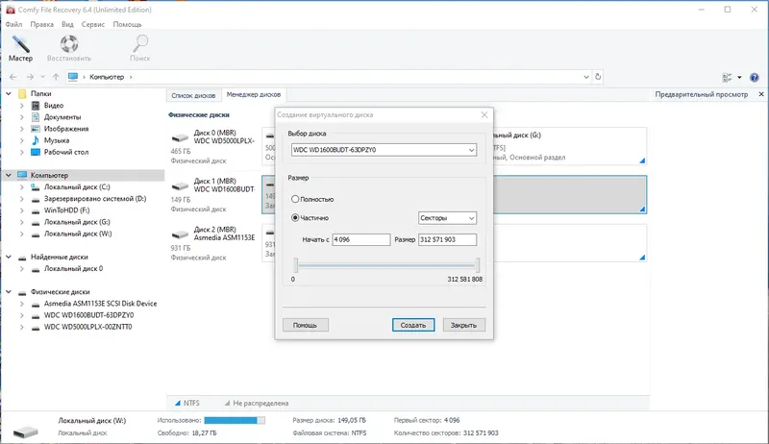Click the right slider handle
Image resolution: width=769 pixels, height=444 pixels.
click(x=478, y=265)
